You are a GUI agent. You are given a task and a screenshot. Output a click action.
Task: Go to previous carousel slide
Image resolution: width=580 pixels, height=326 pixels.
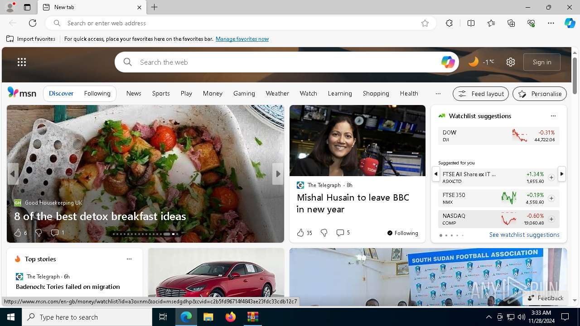13,174
